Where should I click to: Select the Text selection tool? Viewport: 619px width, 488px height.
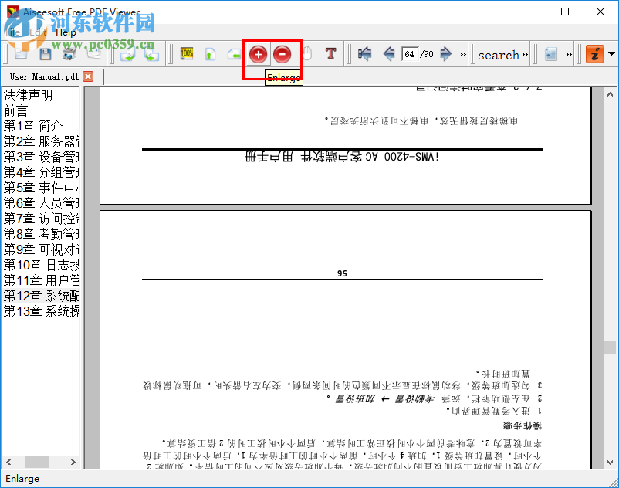tap(330, 54)
